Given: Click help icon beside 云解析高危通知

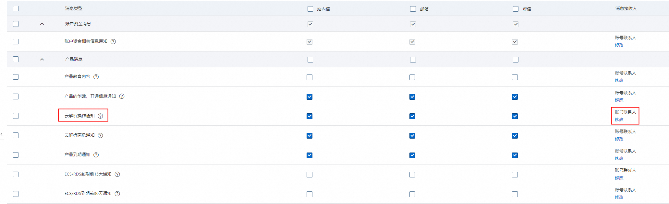Looking at the screenshot, I should click(101, 135).
